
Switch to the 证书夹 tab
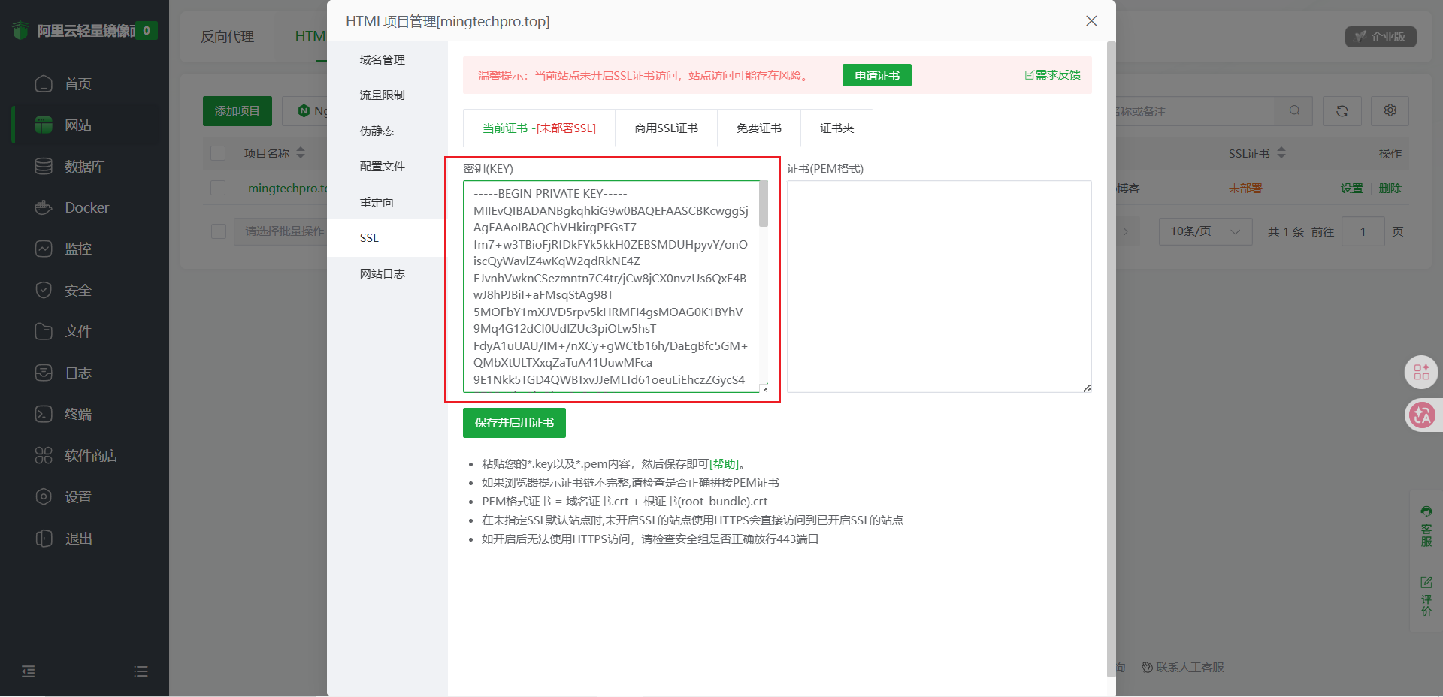(x=836, y=128)
